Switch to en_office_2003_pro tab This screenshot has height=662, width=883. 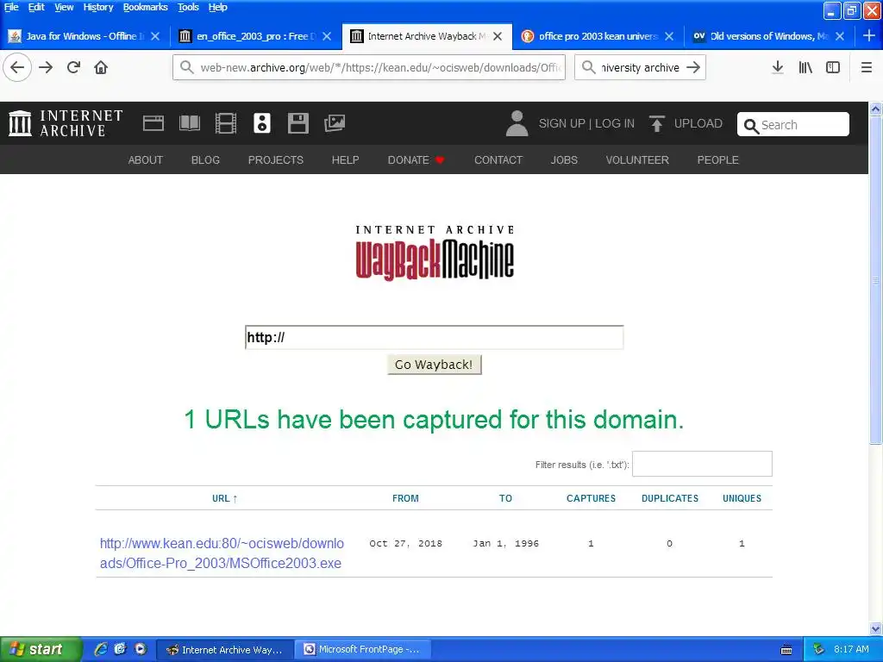pos(255,36)
